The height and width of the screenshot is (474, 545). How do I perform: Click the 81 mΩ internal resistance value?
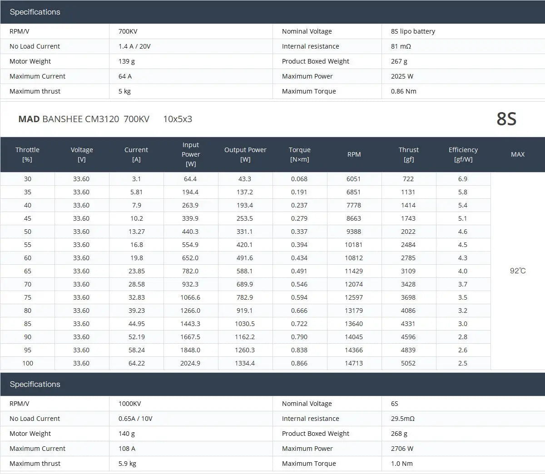coord(401,46)
